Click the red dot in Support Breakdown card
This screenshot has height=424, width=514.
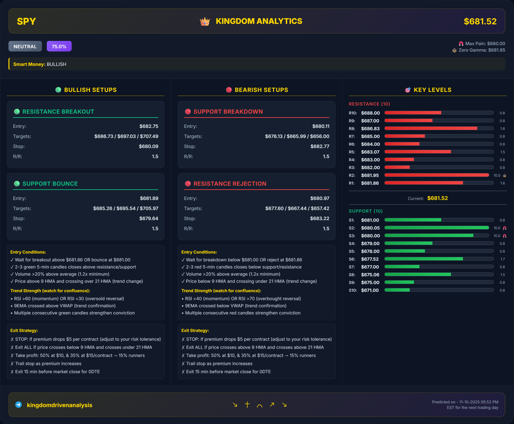coord(188,112)
